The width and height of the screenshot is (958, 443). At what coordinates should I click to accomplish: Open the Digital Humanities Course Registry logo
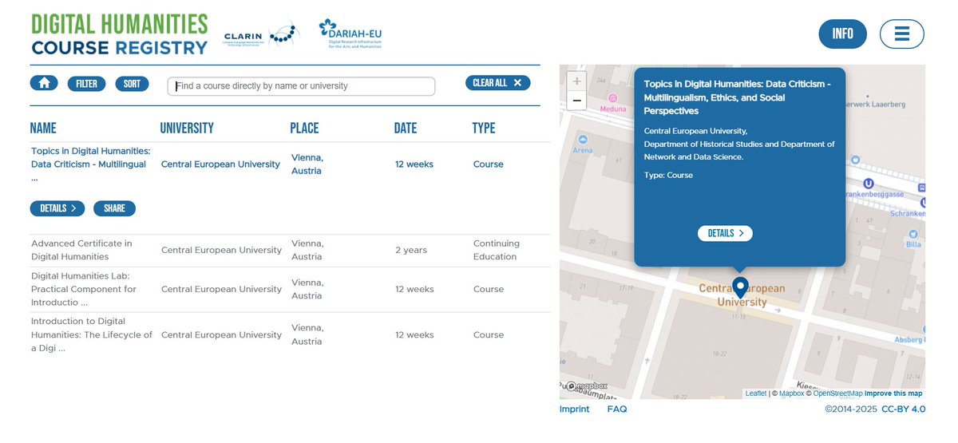120,34
